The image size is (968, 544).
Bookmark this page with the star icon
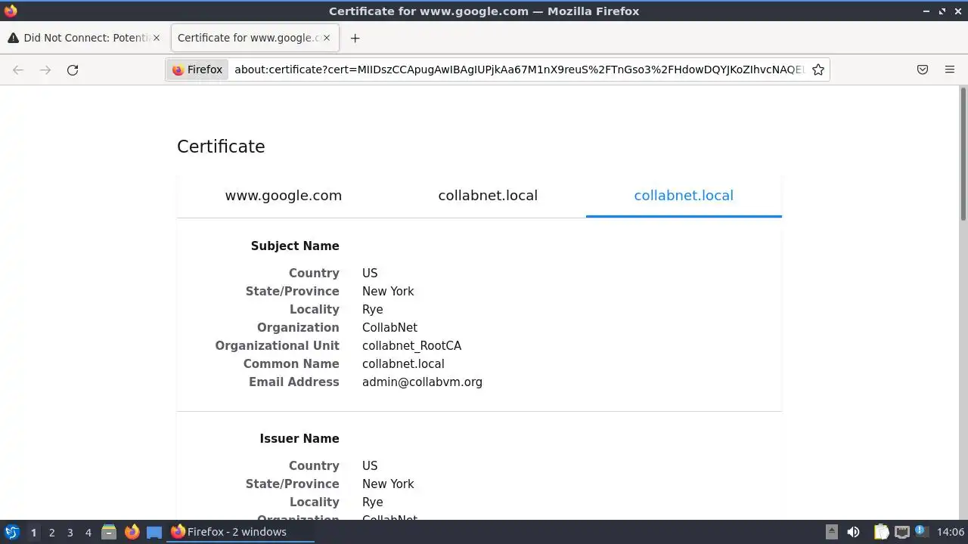(818, 70)
